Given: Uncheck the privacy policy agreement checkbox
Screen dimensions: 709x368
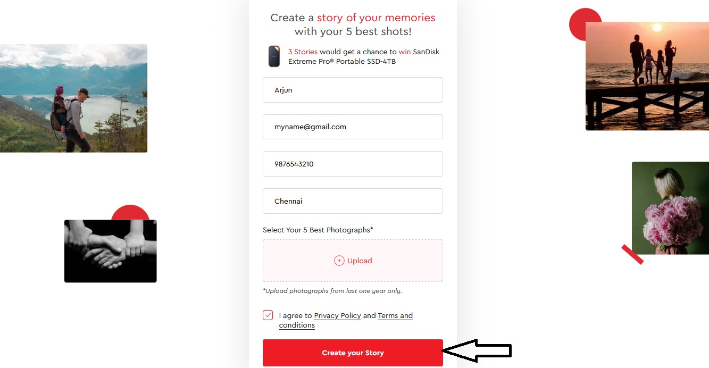Looking at the screenshot, I should (268, 315).
